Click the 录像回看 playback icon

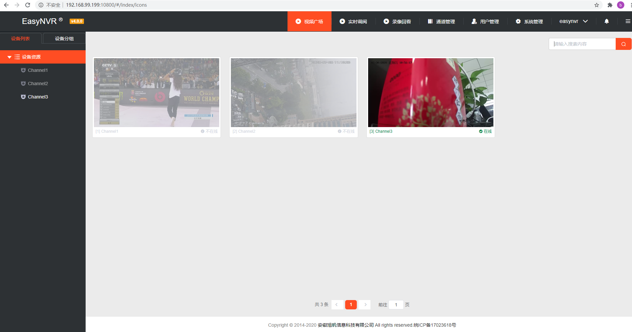[386, 21]
